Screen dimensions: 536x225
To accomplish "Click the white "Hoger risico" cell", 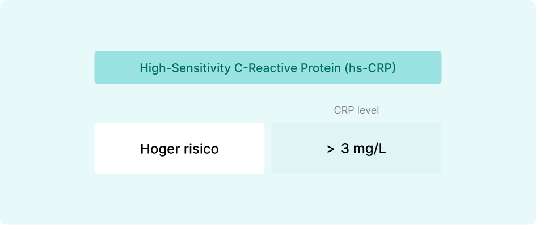I will (x=179, y=148).
